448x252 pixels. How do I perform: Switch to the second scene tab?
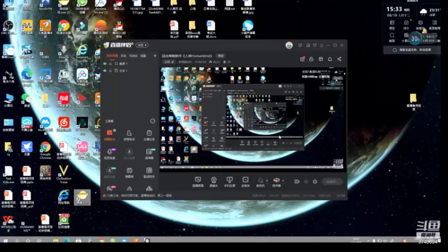123,55
